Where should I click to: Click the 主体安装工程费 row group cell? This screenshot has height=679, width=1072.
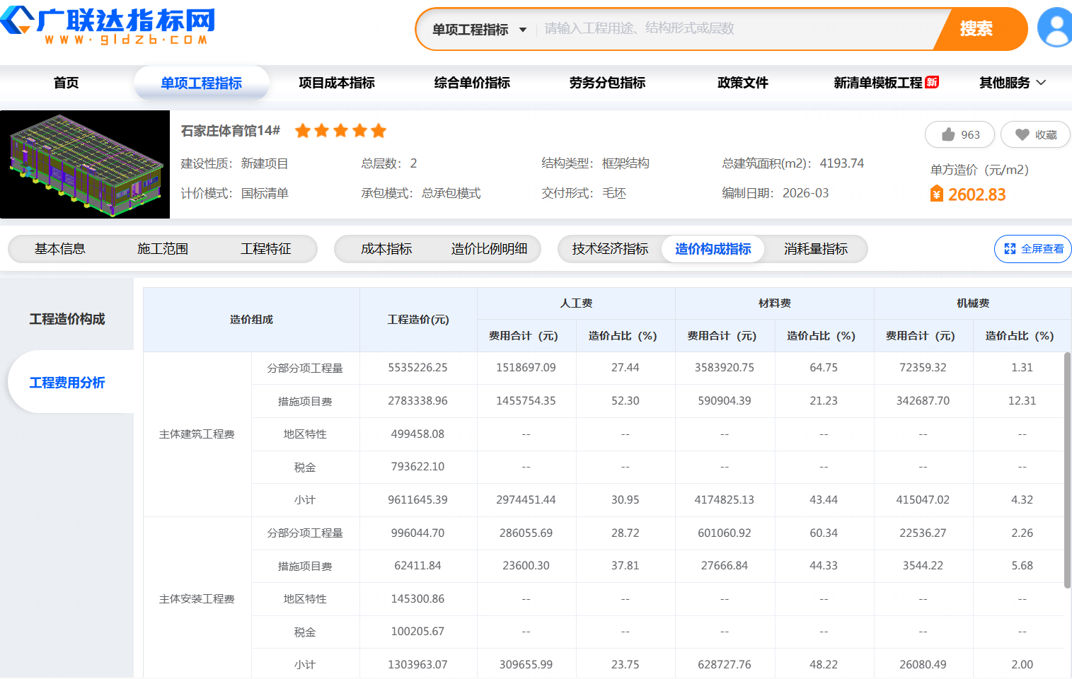197,599
